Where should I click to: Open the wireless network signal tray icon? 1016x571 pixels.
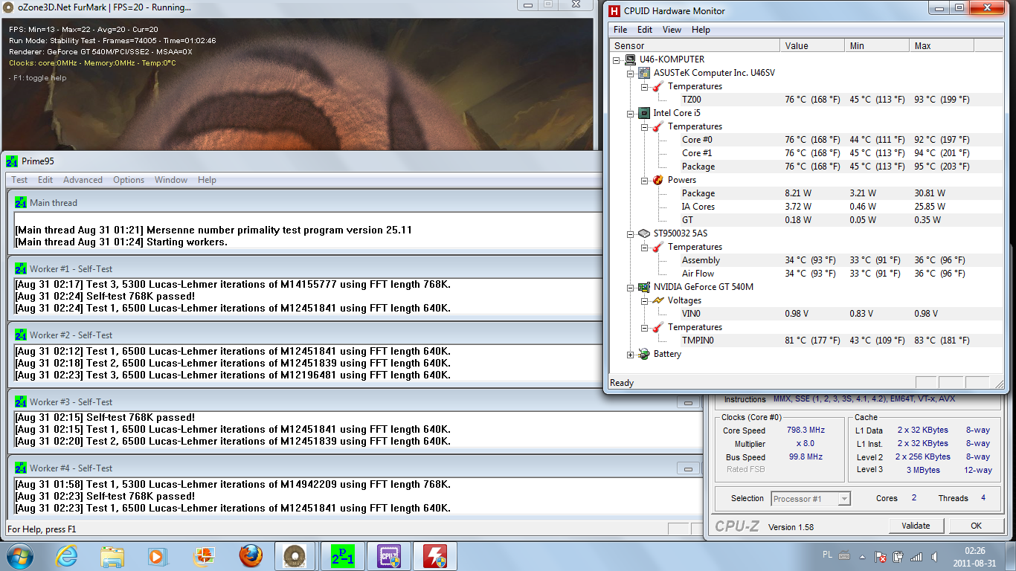click(916, 556)
